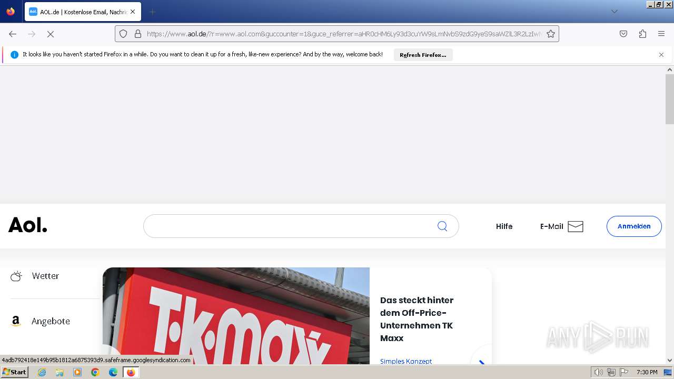Open Wetter in the sidebar
This screenshot has width=674, height=379.
(45, 276)
